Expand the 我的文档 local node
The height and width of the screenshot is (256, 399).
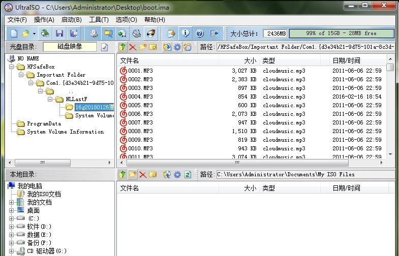tap(11, 203)
